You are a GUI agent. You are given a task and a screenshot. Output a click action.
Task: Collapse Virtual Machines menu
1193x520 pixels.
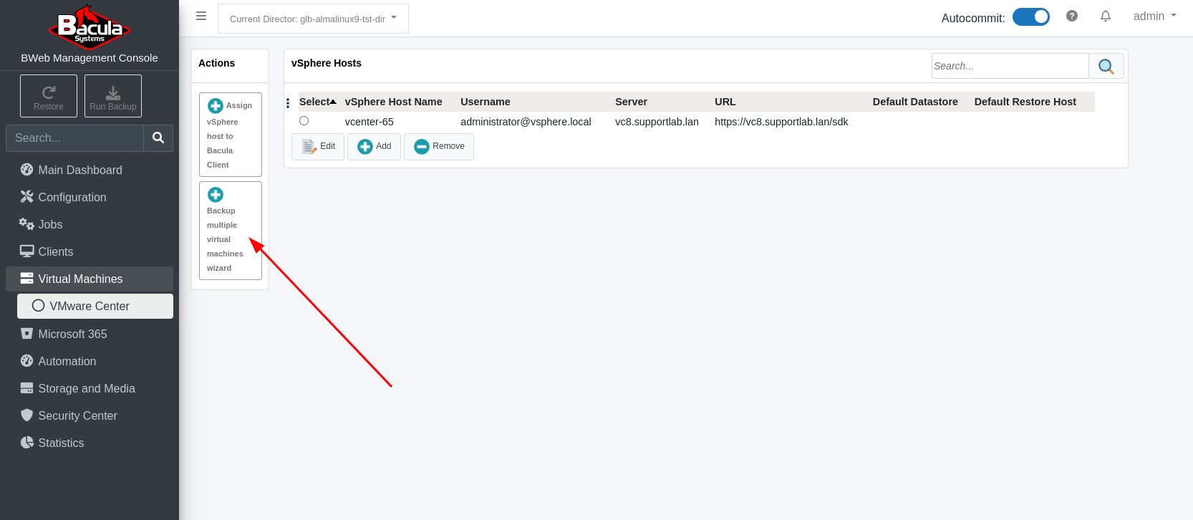tap(90, 279)
